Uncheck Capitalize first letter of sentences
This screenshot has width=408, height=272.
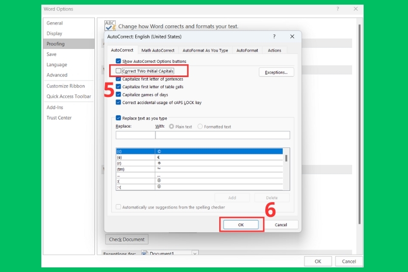[118, 79]
